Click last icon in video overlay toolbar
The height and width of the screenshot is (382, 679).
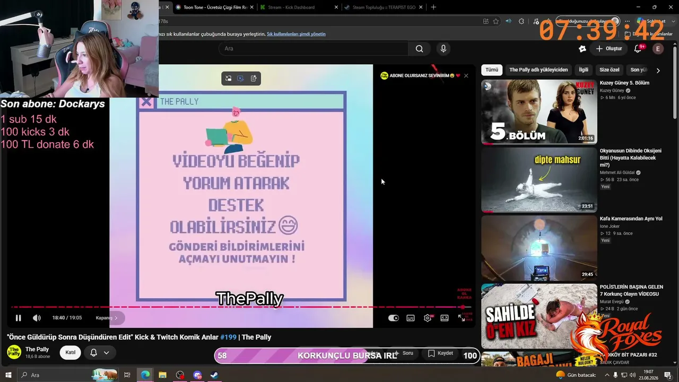coord(254,79)
